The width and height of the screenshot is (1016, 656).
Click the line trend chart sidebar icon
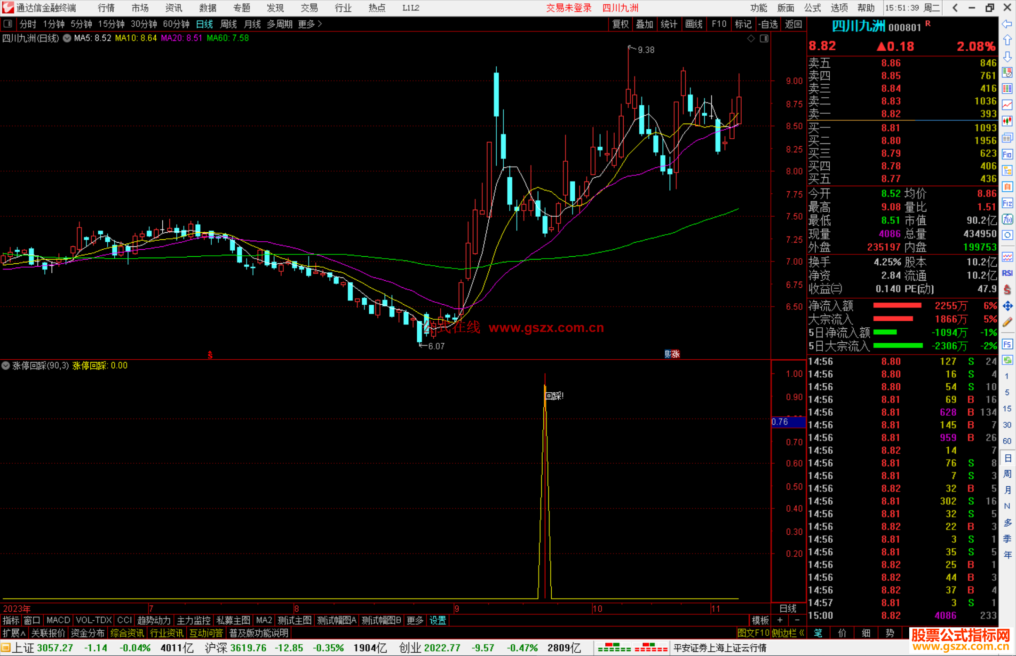1007,105
